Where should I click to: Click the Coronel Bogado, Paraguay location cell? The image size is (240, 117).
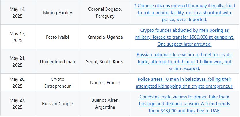pyautogui.click(x=105, y=13)
